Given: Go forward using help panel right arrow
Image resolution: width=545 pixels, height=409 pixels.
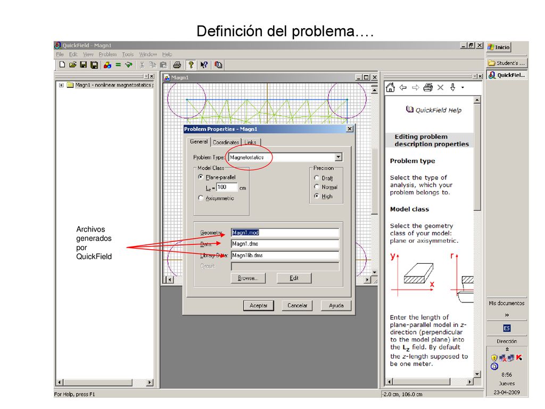Looking at the screenshot, I should coord(415,87).
